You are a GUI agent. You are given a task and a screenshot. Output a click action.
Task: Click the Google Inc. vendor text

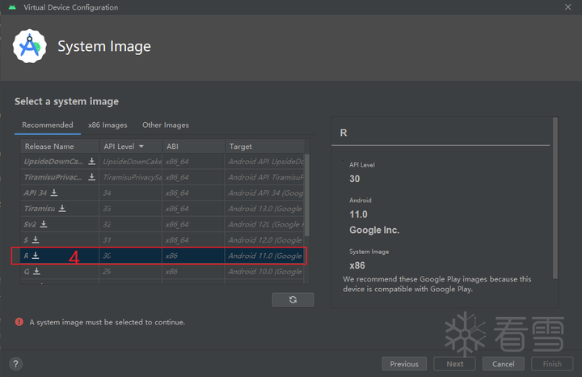pos(374,230)
